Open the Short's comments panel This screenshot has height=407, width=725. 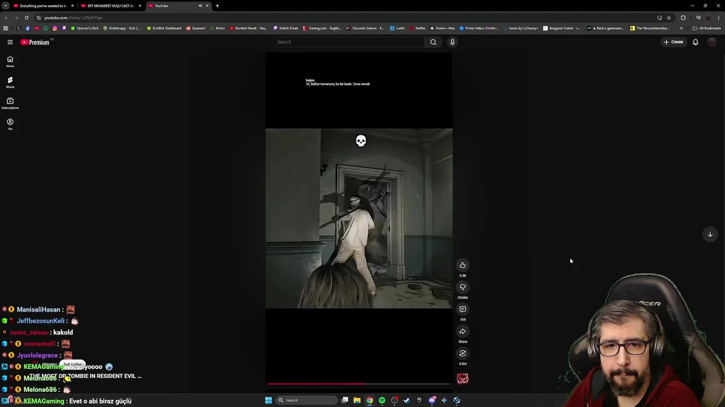pyautogui.click(x=463, y=309)
